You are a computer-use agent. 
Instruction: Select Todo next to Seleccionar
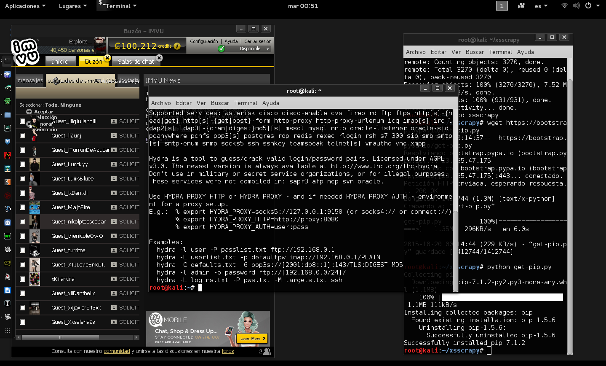[51, 105]
